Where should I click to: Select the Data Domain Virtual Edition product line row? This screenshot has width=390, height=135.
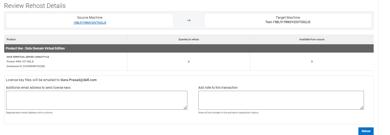[35, 48]
